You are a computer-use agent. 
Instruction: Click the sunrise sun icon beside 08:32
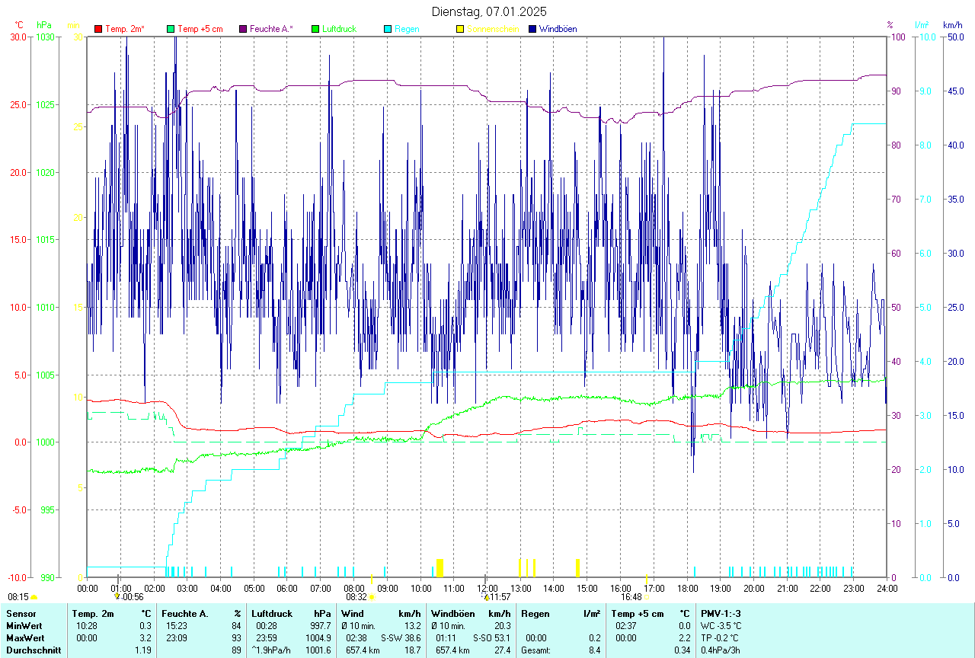pyautogui.click(x=372, y=598)
